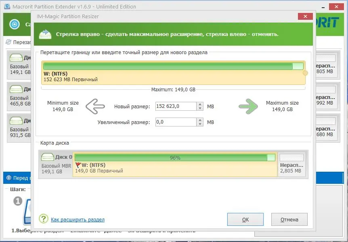Click the partition resize handle at the right edge
Image resolution: width=348 pixels, height=242 pixels.
pyautogui.click(x=305, y=73)
